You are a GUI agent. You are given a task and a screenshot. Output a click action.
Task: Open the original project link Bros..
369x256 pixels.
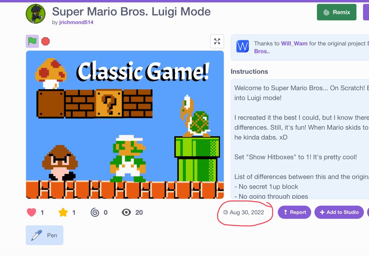[x=262, y=52]
